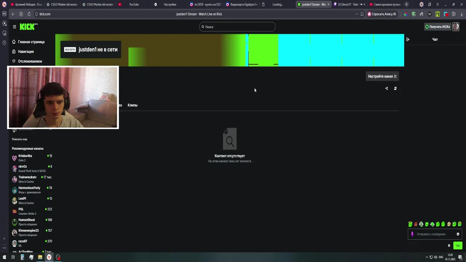
Task: Insert the white-faced third Kick emote
Action: point(421,224)
